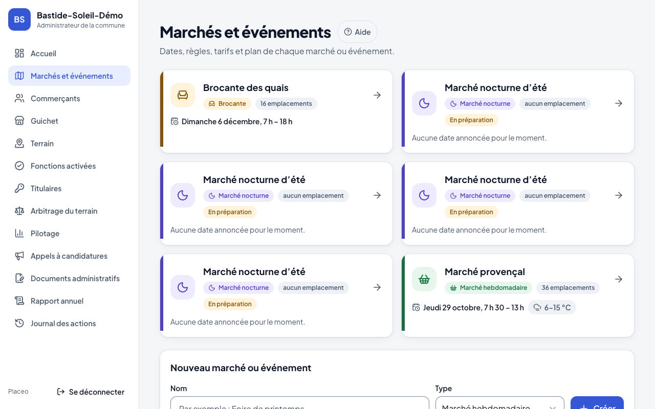Click the Documents administratifs file icon
Viewport: 655px width, 409px height.
point(19,278)
